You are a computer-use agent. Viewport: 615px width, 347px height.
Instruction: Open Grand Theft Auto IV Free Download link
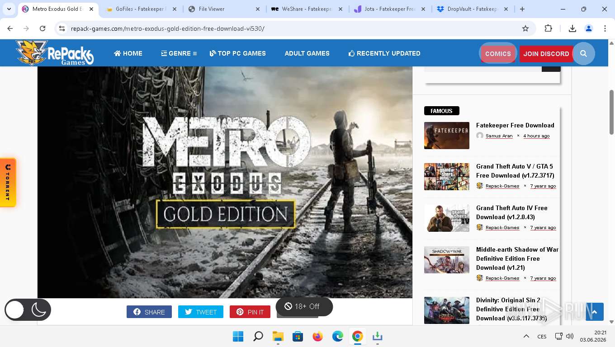tap(512, 212)
